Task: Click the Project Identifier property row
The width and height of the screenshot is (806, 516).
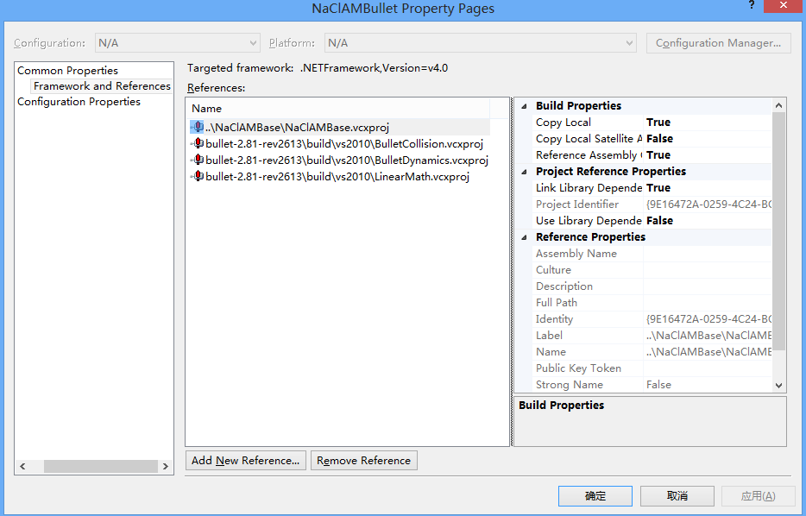Action: click(652, 205)
